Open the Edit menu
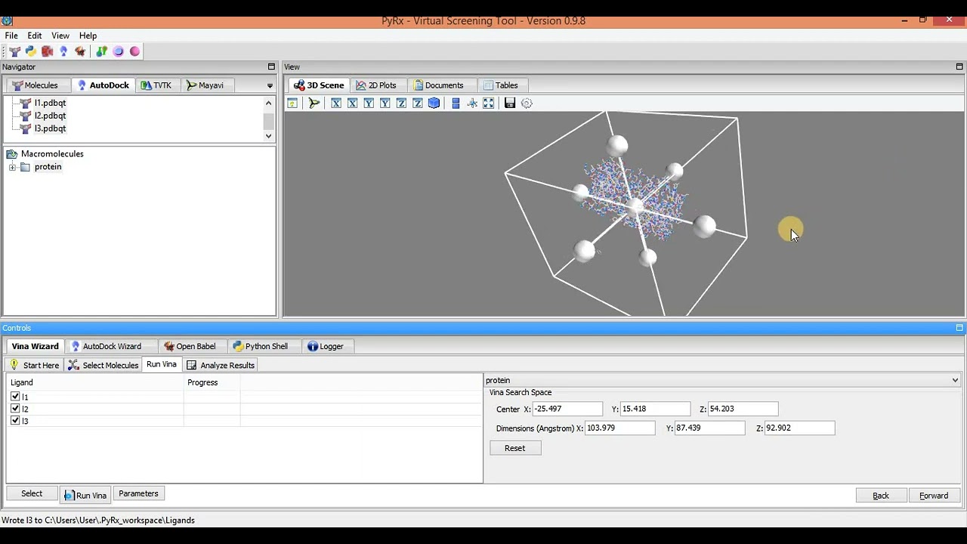This screenshot has height=544, width=967. pyautogui.click(x=35, y=36)
